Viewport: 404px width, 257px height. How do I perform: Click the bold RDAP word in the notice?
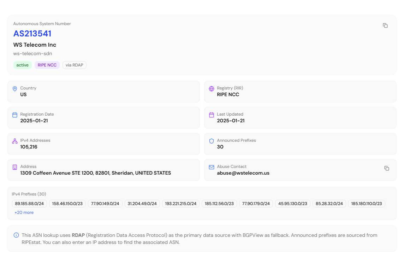(x=78, y=235)
